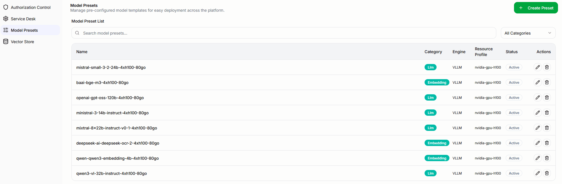Click the search magnifier icon

77,33
